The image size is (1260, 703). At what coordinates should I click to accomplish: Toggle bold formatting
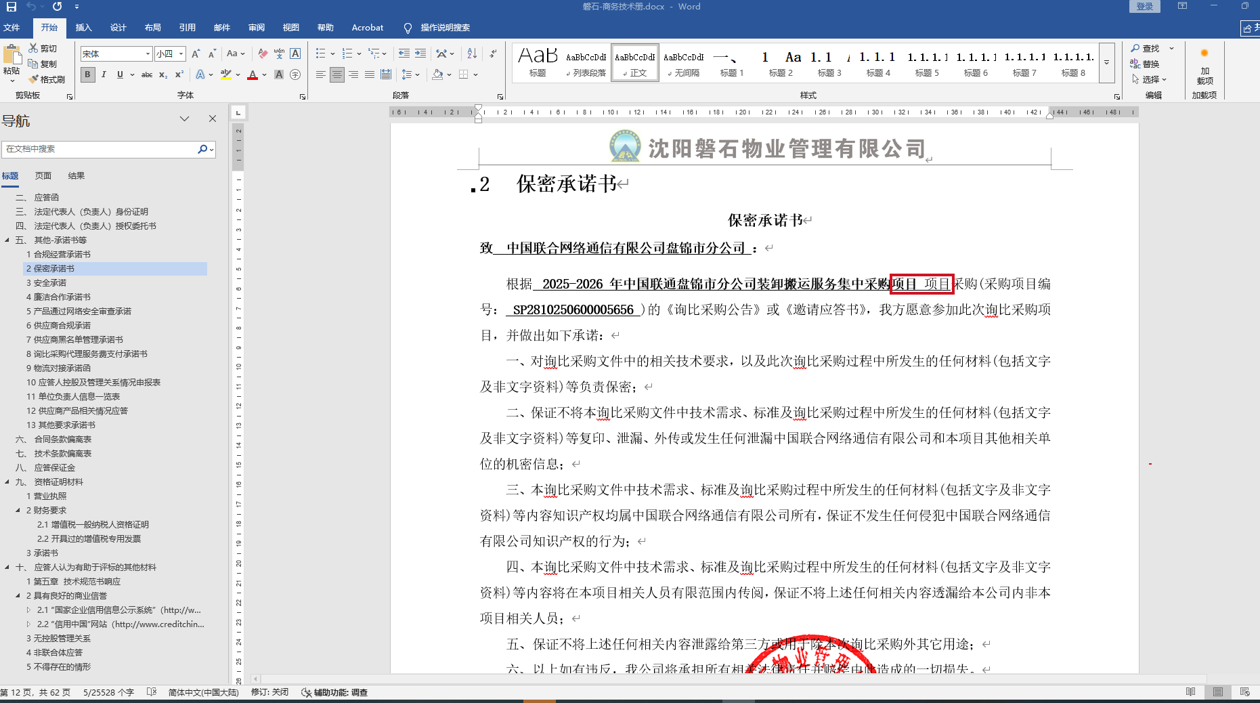tap(87, 74)
